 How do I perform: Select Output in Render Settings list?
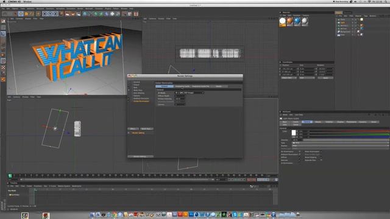136,85
